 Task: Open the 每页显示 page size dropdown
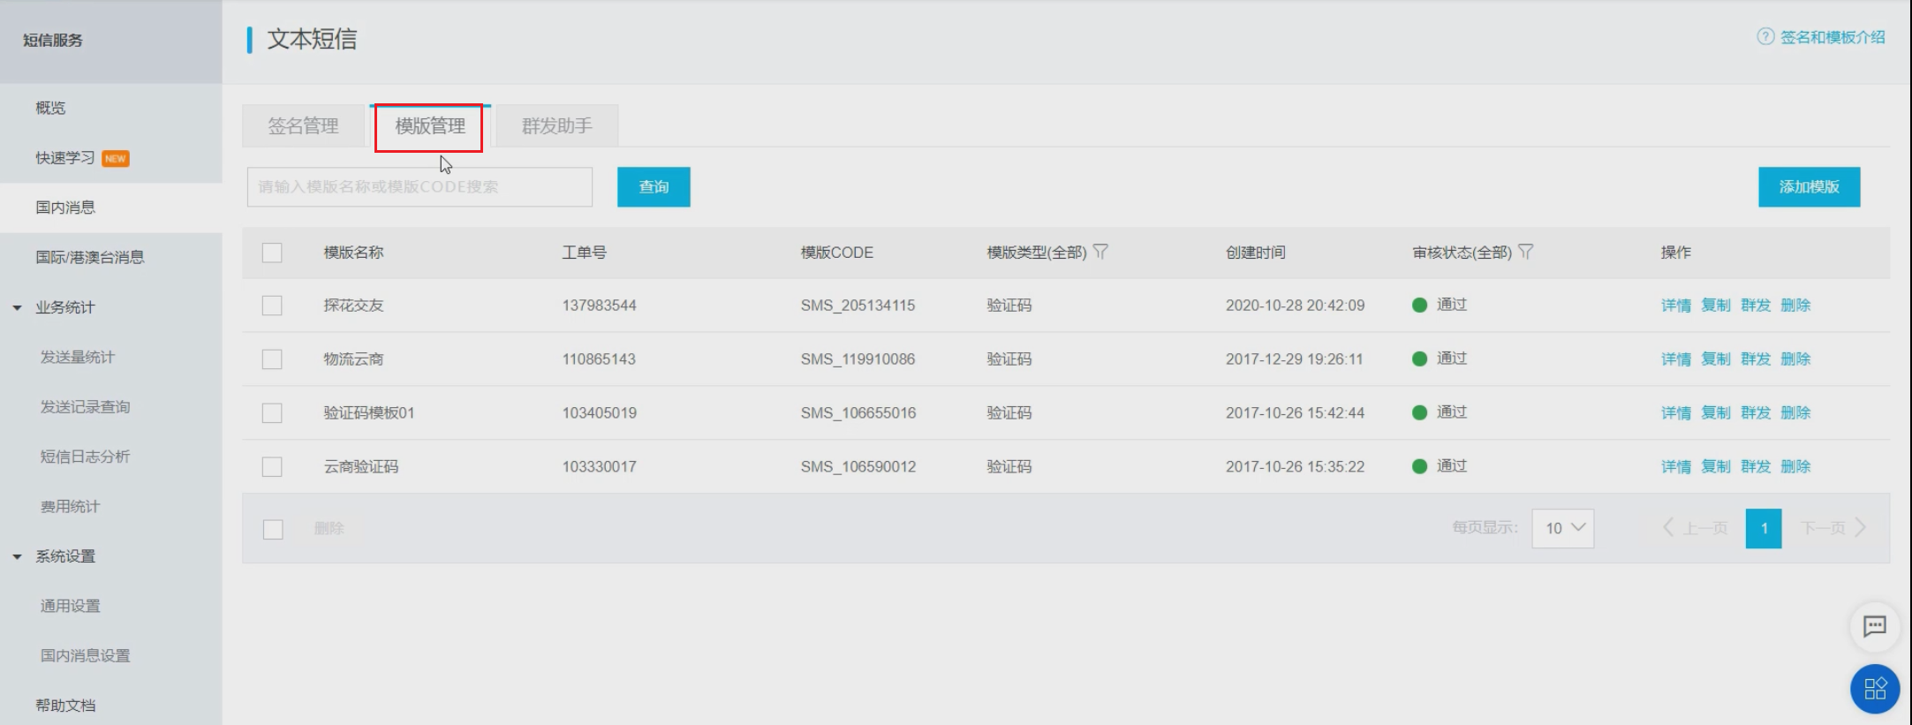point(1562,528)
